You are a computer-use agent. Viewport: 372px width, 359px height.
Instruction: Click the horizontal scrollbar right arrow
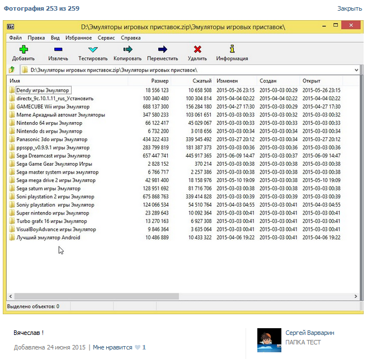pos(356,296)
